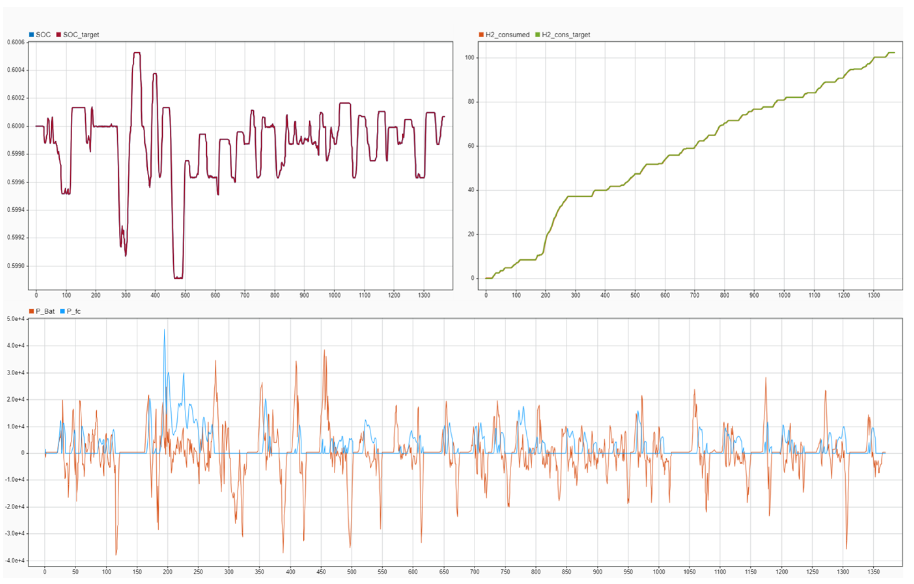The height and width of the screenshot is (584, 914).
Task: Click the blue P_fc legend swatch
Action: coord(63,311)
